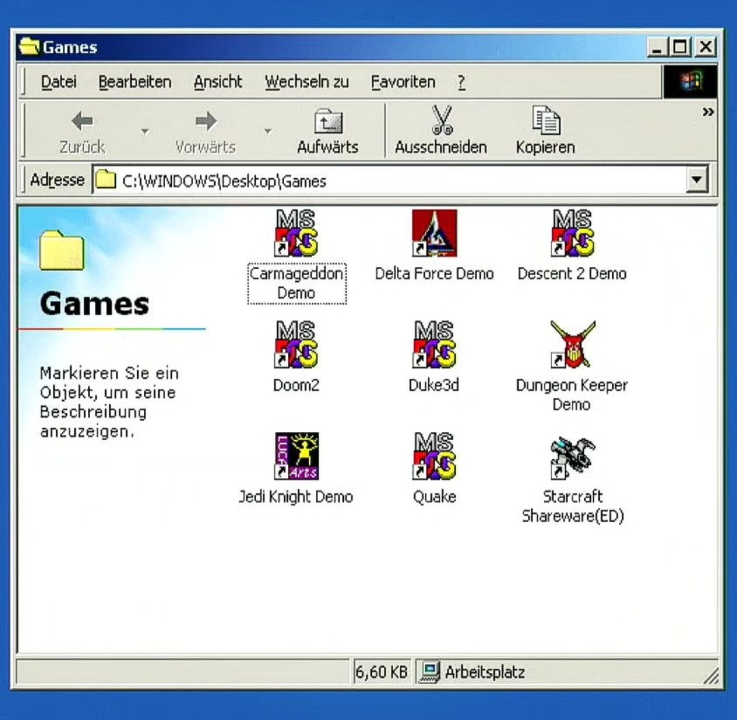737x720 pixels.
Task: Click the Descent 2 Demo icon
Action: pos(572,233)
